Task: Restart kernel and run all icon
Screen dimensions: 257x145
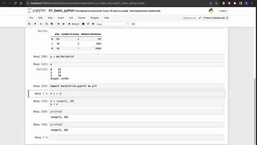Action: tap(93, 24)
